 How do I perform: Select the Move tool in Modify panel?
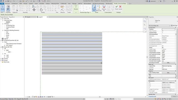(34, 10)
